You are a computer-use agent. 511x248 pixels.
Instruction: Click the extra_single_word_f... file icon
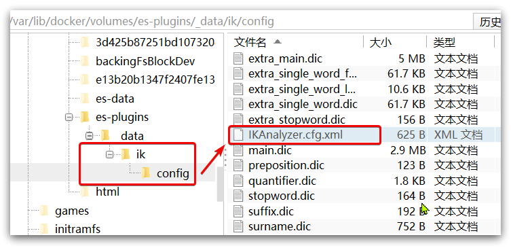[x=239, y=74]
